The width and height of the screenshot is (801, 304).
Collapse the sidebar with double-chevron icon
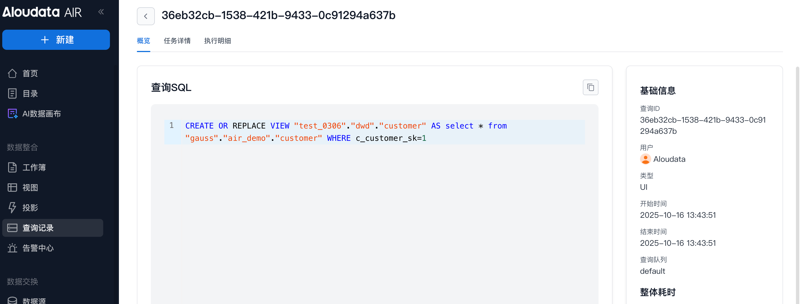[x=101, y=12]
